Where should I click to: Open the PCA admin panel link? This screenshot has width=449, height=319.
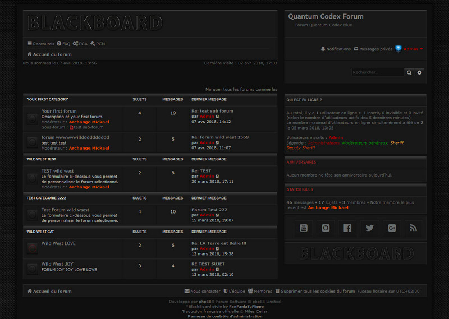click(80, 44)
